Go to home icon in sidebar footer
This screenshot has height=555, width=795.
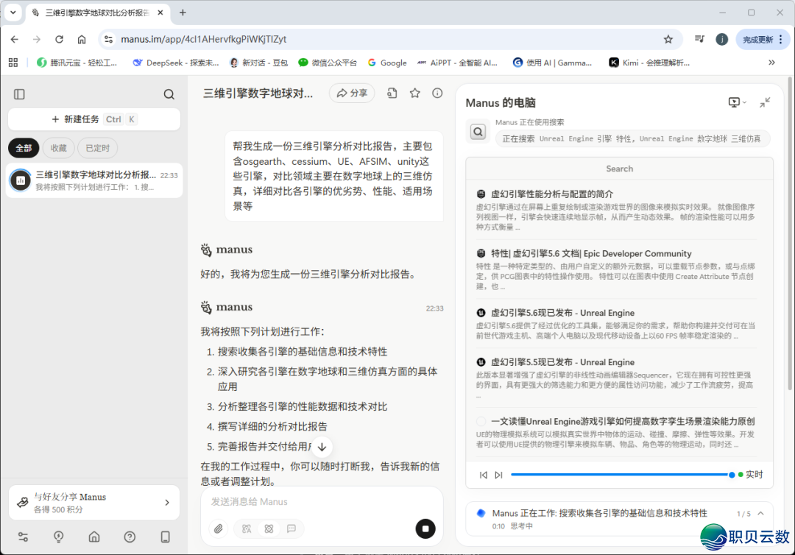click(94, 537)
